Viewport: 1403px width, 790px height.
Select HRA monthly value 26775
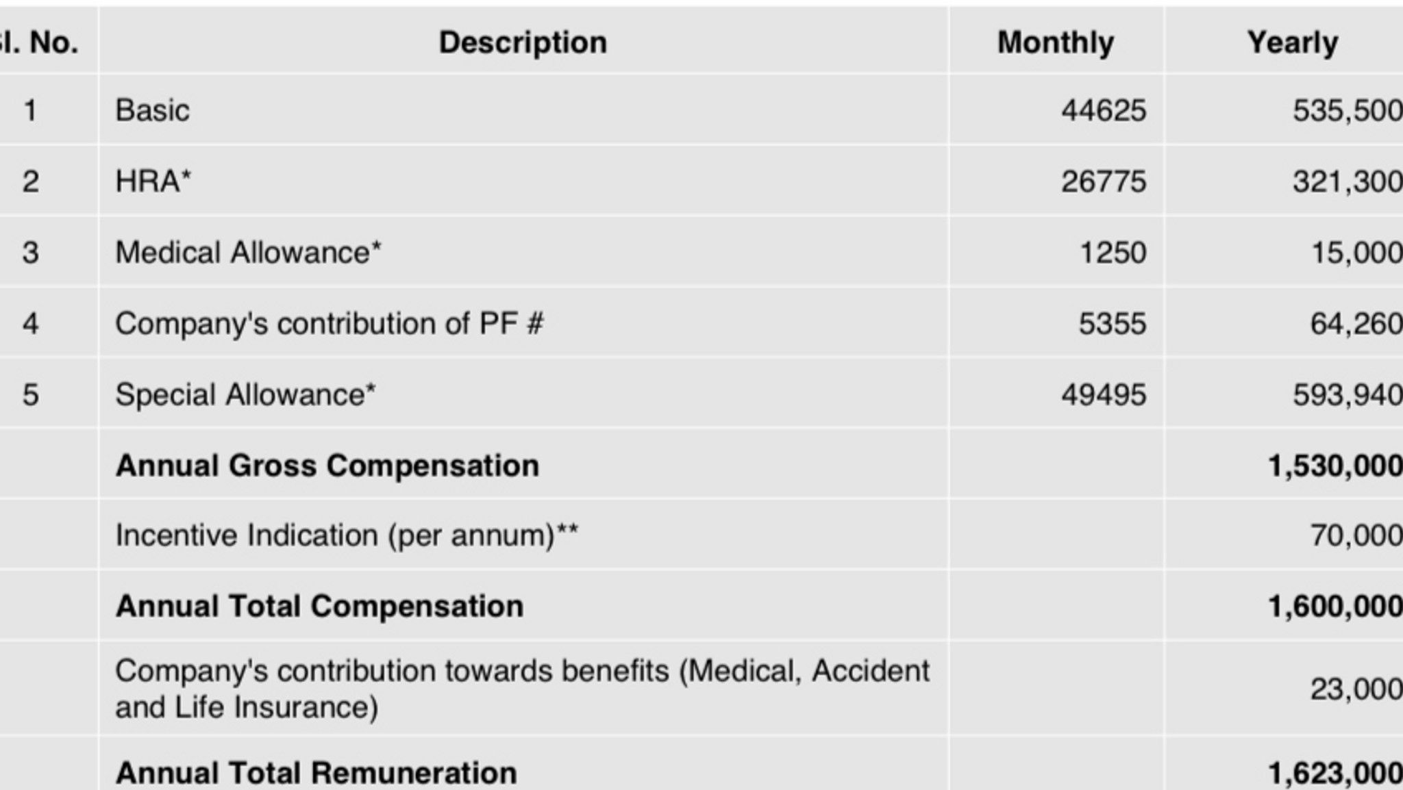pyautogui.click(x=1103, y=181)
